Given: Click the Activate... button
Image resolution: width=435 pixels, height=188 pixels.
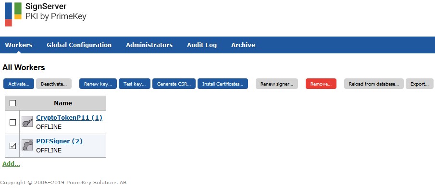Looking at the screenshot, I should (x=19, y=84).
